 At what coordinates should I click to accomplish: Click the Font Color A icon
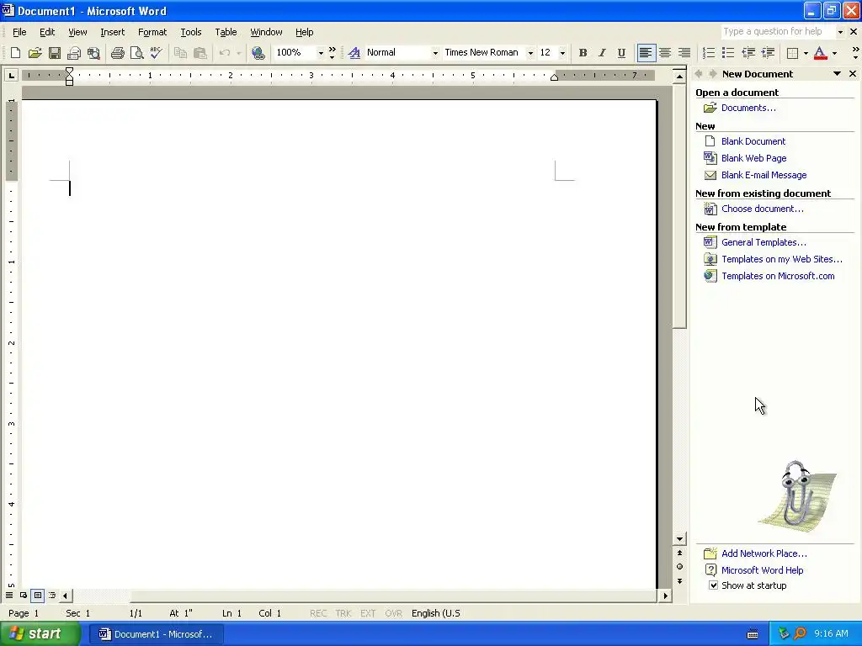820,53
